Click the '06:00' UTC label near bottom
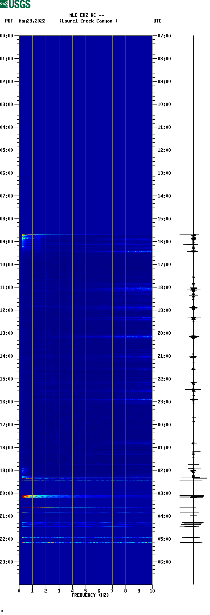This screenshot has width=210, height=615. (164, 562)
